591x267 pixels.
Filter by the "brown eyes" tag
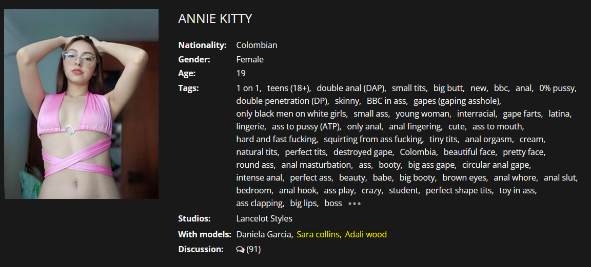(x=464, y=177)
